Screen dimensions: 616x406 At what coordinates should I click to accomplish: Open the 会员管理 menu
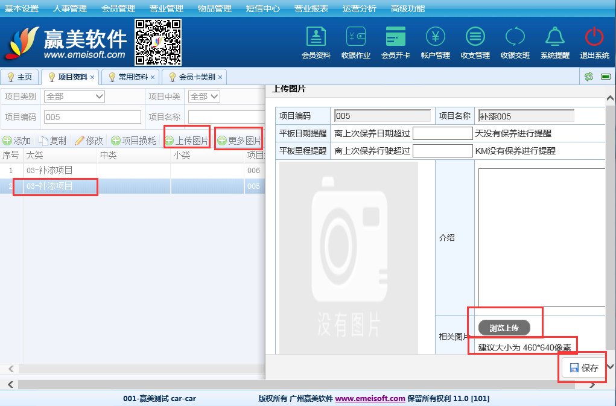click(118, 8)
